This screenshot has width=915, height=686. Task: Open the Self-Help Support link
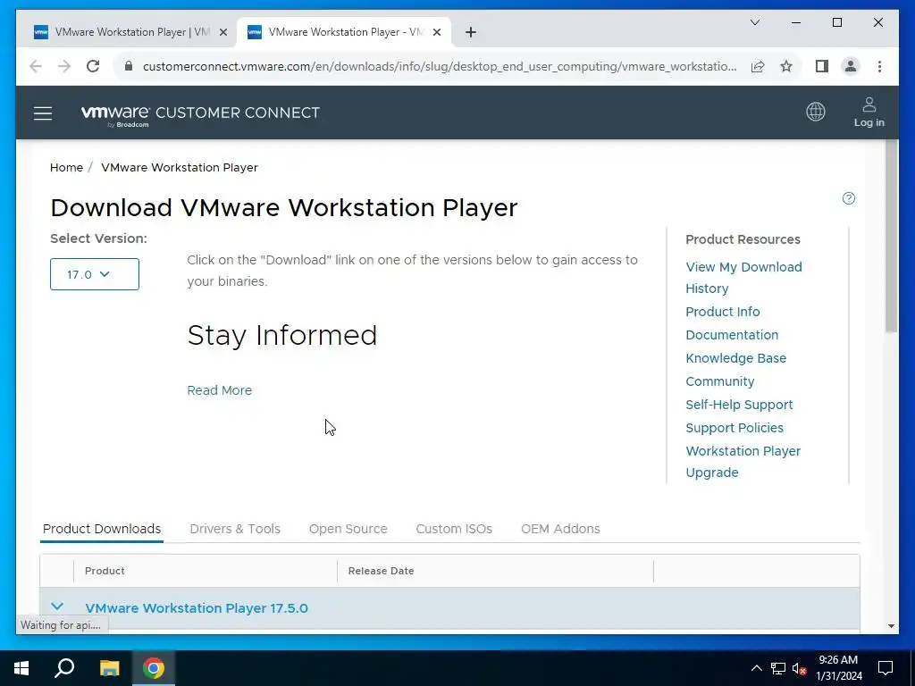(739, 405)
